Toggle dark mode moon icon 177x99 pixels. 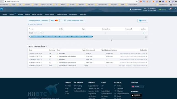click(175, 9)
